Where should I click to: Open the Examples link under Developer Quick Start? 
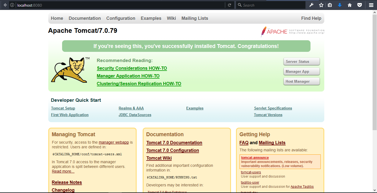pos(195,108)
